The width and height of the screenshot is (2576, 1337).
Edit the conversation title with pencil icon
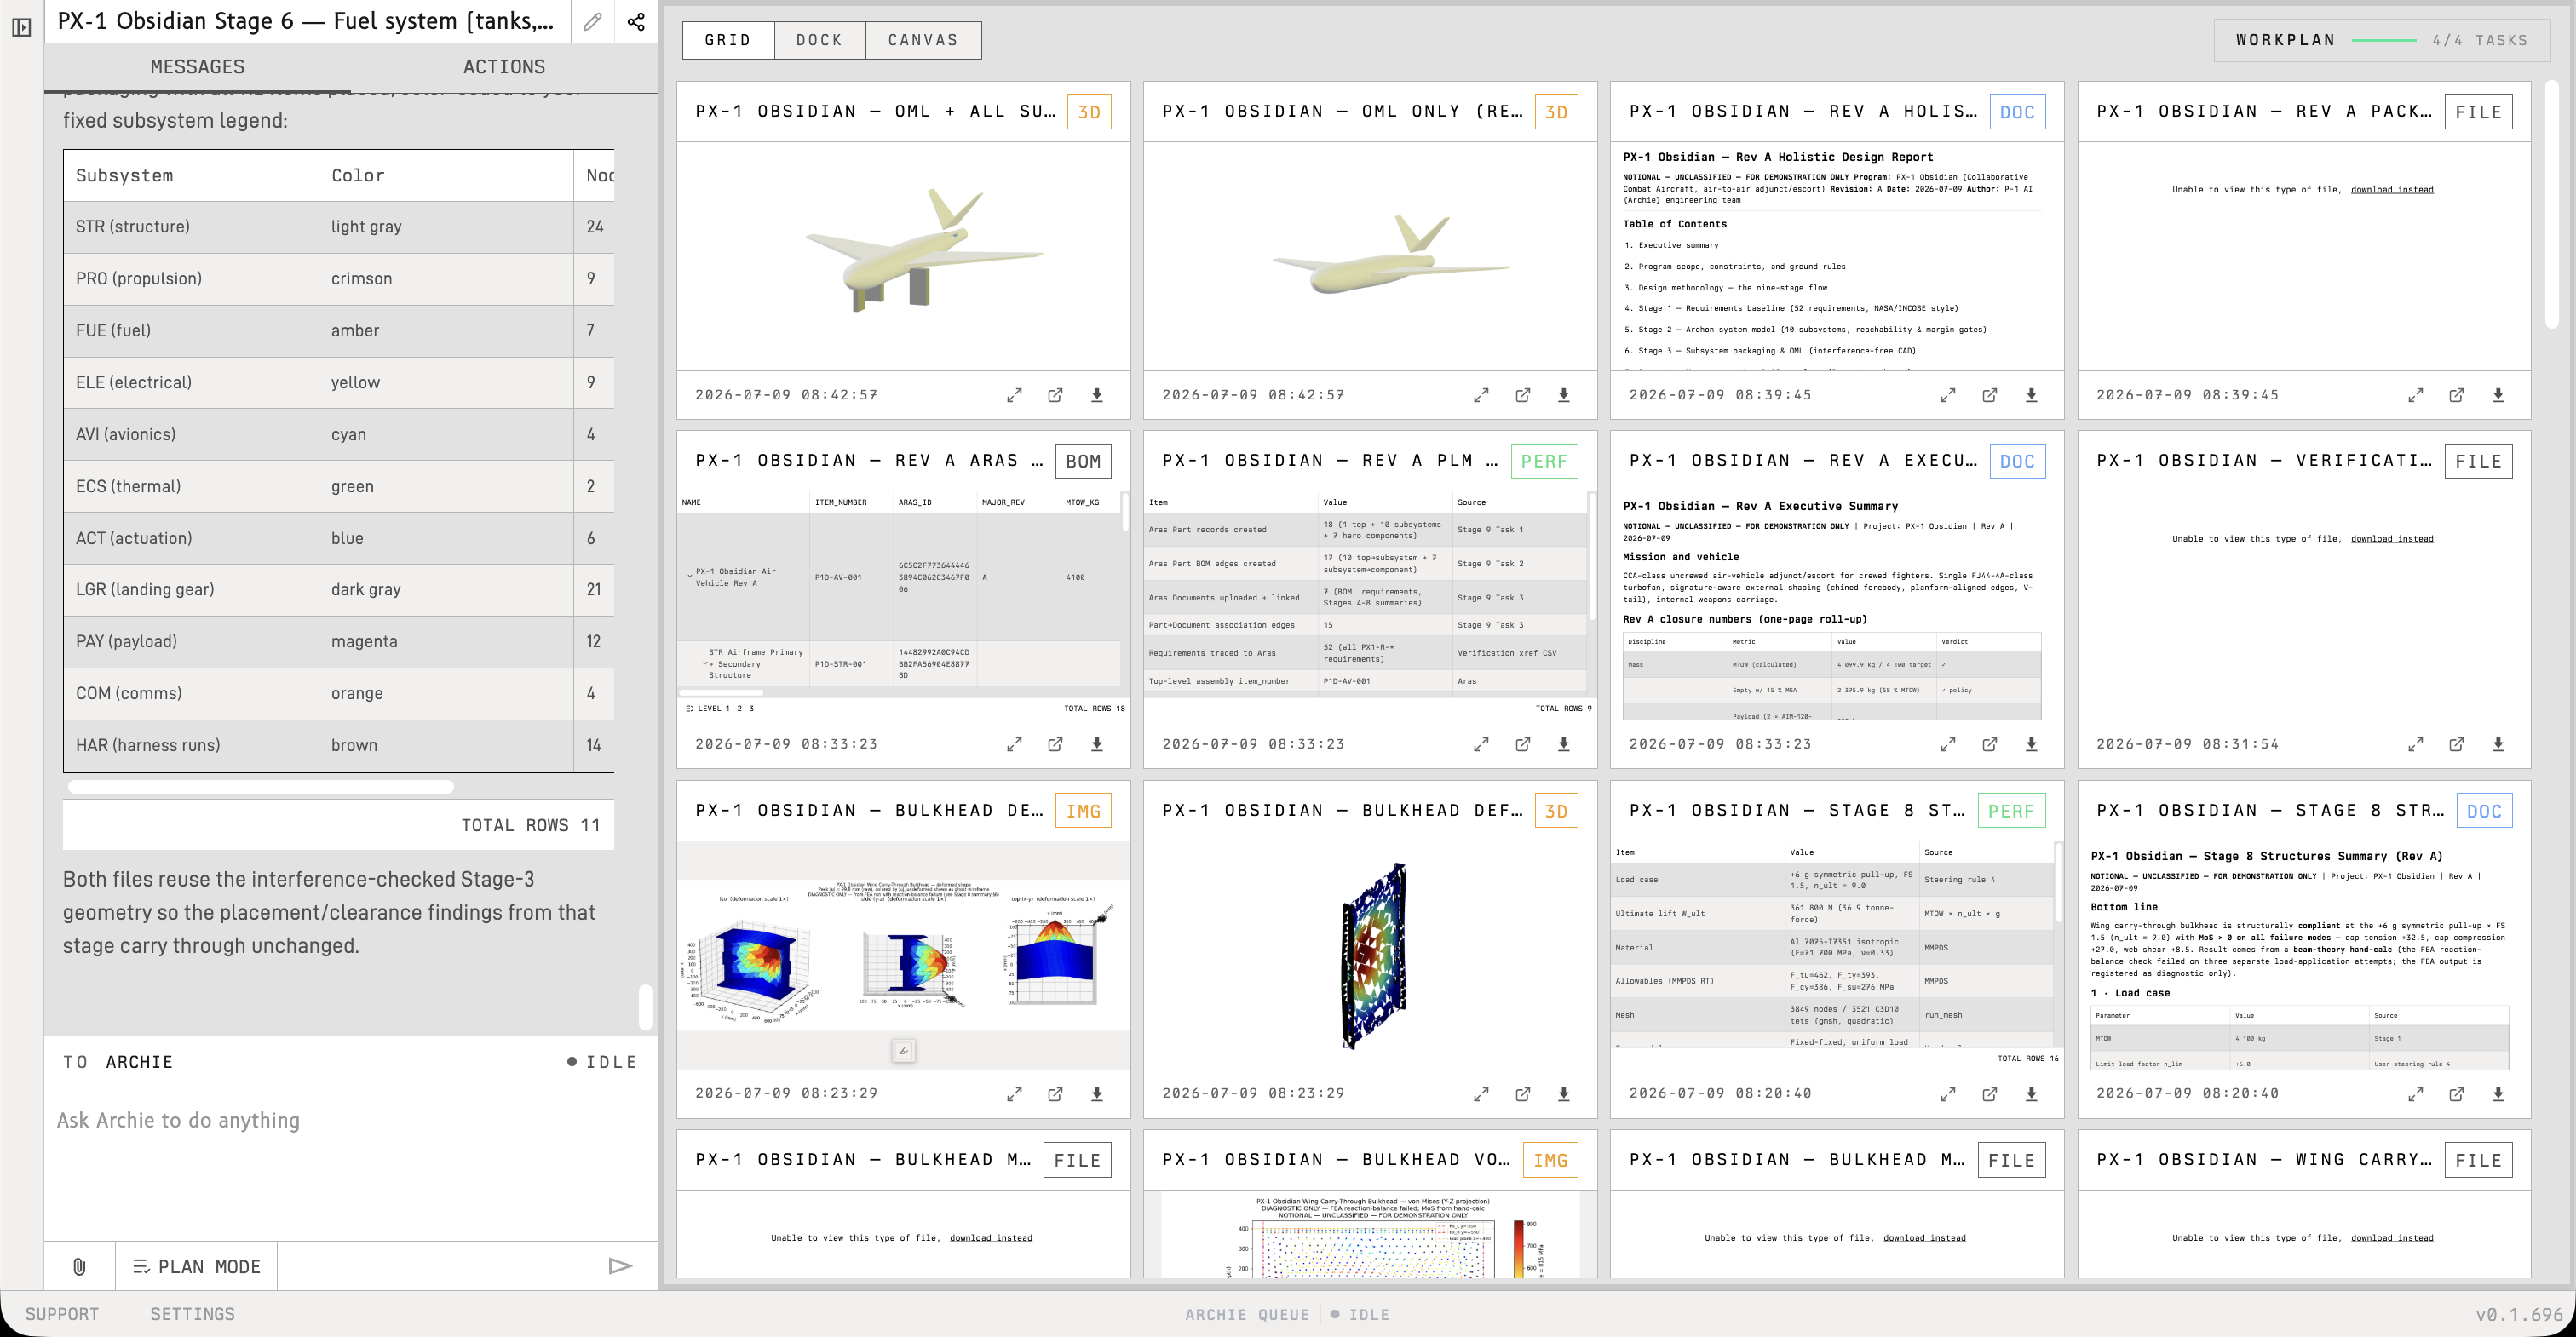pyautogui.click(x=593, y=22)
